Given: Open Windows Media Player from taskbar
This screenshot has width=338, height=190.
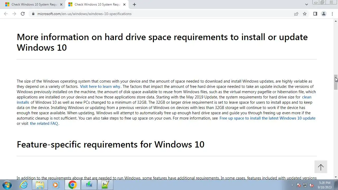Looking at the screenshot, I should [56, 185].
